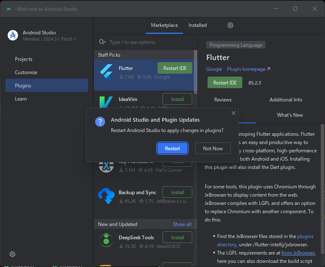Click the Android icon in title bar
The height and width of the screenshot is (267, 325).
click(9, 9)
